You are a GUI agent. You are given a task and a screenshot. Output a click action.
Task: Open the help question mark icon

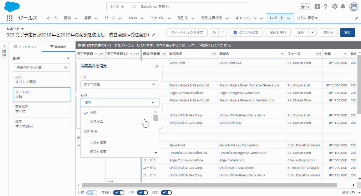(x=325, y=7)
